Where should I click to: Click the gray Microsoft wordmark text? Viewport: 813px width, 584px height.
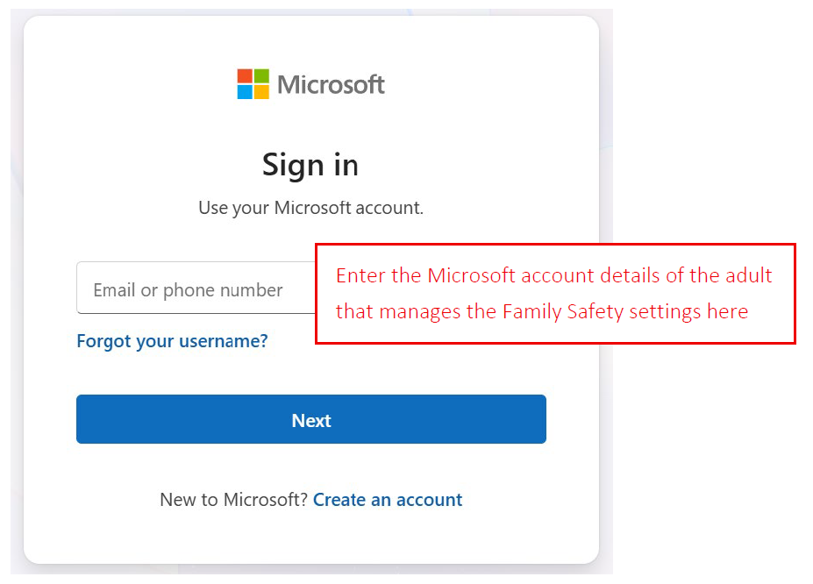[x=331, y=85]
